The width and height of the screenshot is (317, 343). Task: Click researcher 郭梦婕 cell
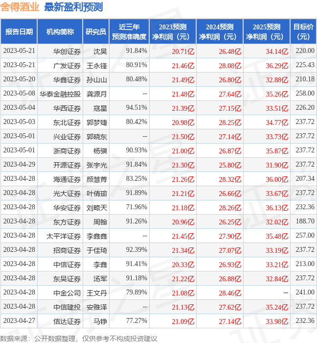[97, 122]
